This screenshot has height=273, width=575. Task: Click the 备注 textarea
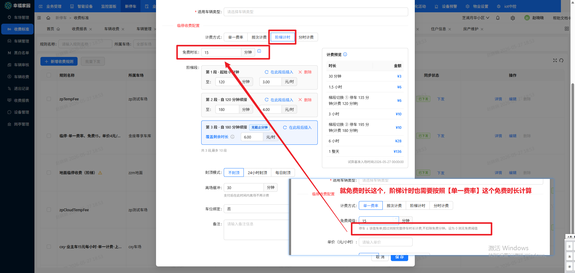coord(257,230)
